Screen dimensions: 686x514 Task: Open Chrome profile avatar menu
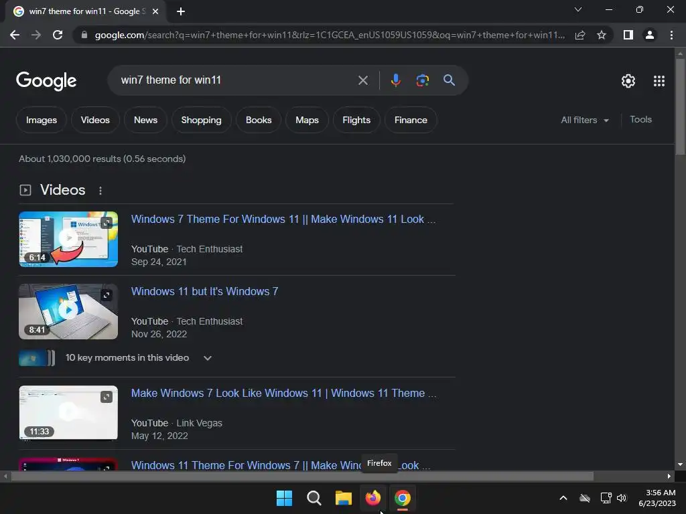coord(650,35)
